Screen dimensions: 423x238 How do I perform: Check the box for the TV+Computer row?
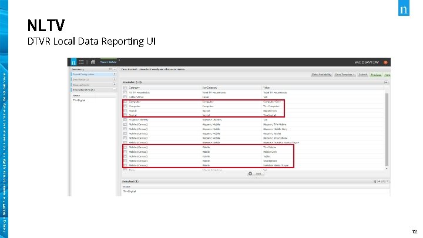tap(125, 106)
